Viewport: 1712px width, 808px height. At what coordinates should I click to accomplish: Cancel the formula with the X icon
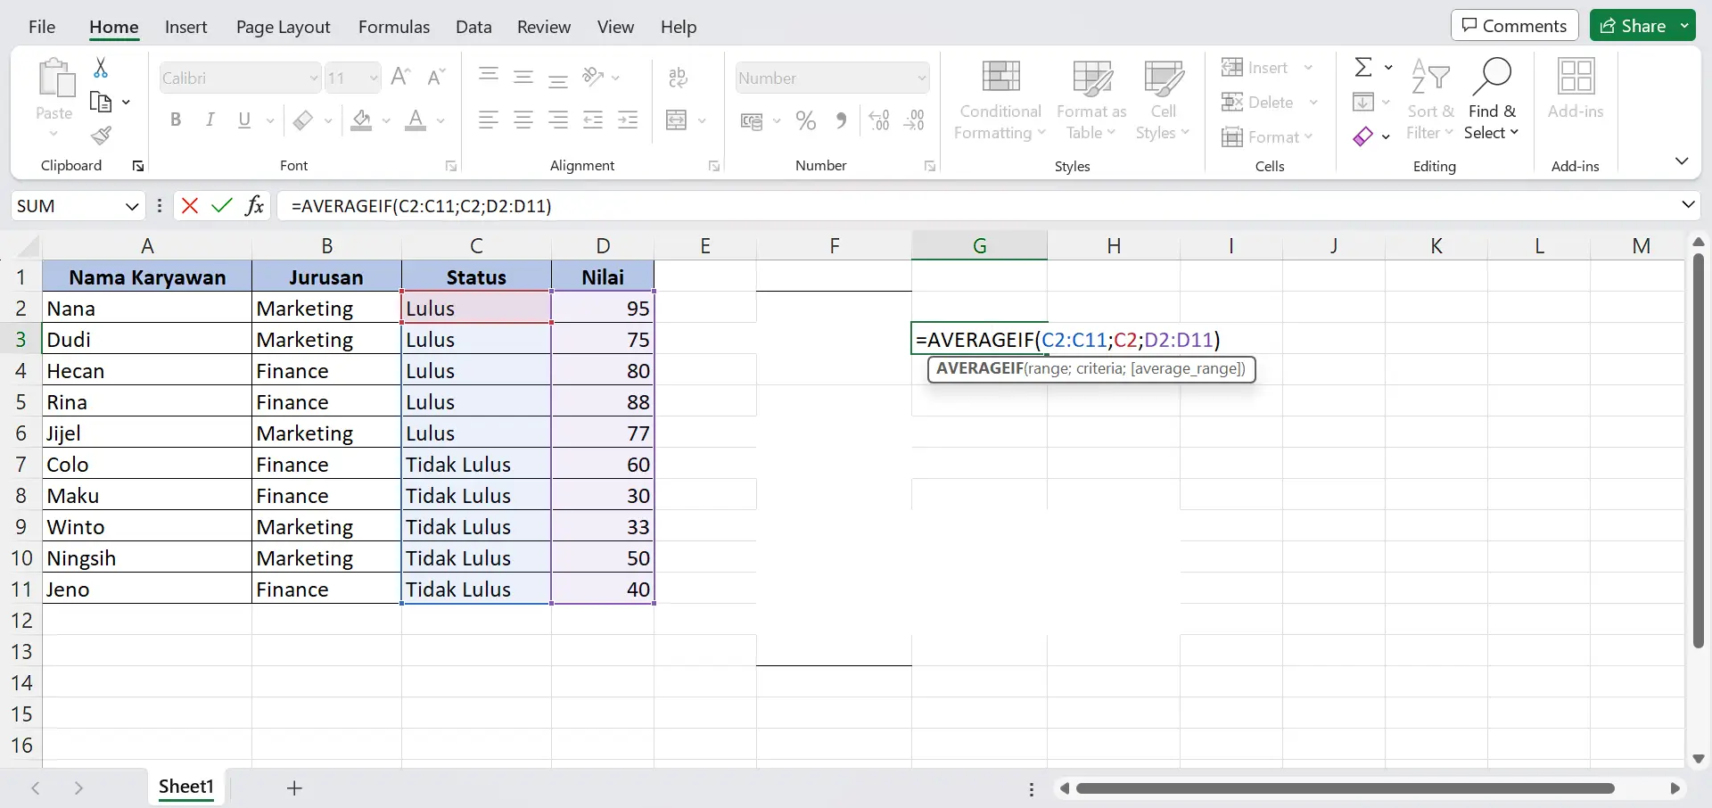point(189,206)
